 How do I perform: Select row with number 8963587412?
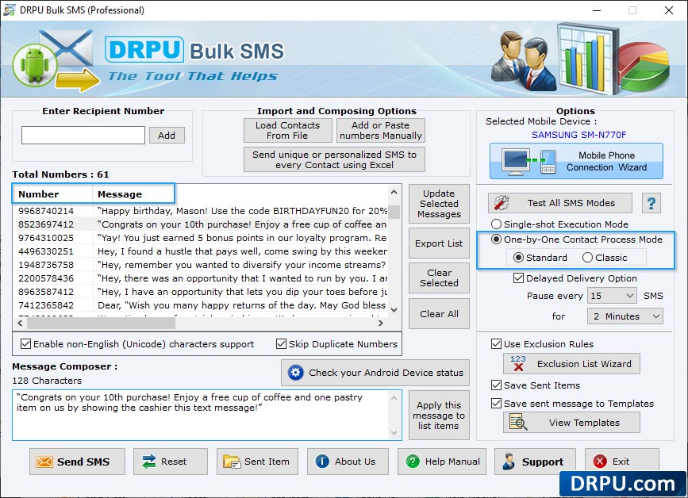(x=201, y=292)
